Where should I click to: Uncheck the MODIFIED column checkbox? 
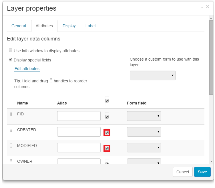click(107, 148)
